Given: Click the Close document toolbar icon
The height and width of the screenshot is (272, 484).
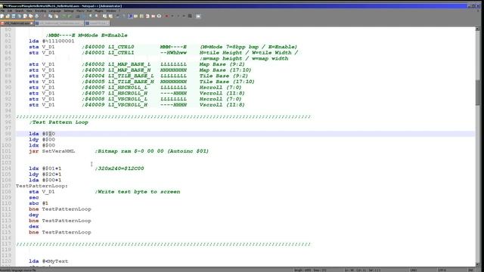Looking at the screenshot, I should (25, 16).
